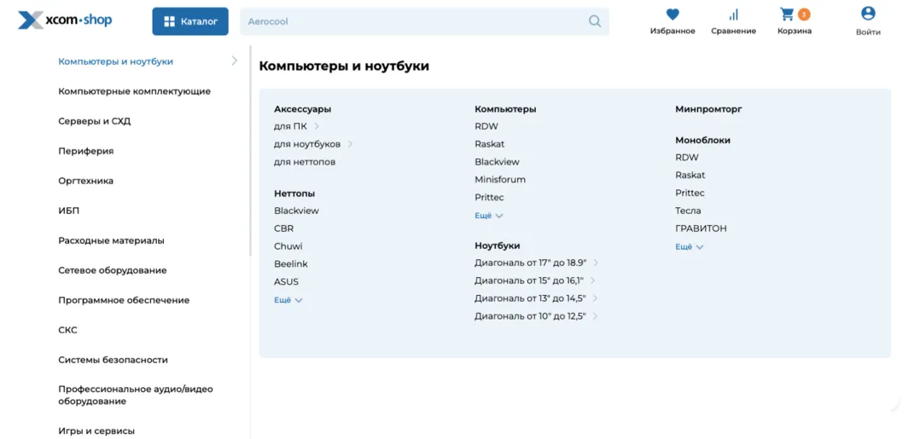The width and height of the screenshot is (914, 439).
Task: Open Chuwi nettop brand
Action: (288, 246)
